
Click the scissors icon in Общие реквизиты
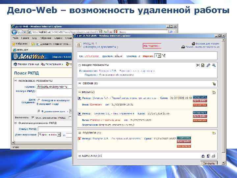(198, 65)
